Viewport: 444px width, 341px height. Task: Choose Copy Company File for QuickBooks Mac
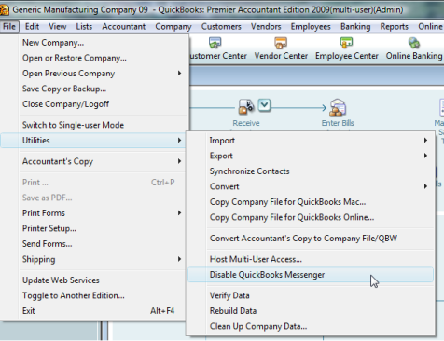click(x=311, y=202)
